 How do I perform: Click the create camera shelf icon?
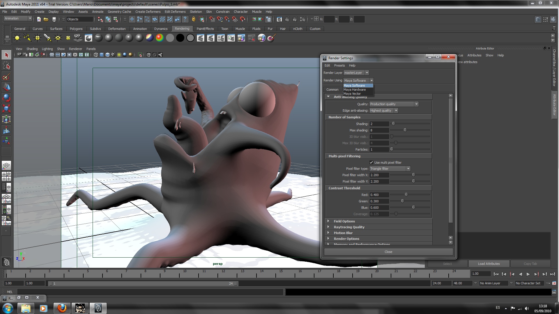click(78, 38)
